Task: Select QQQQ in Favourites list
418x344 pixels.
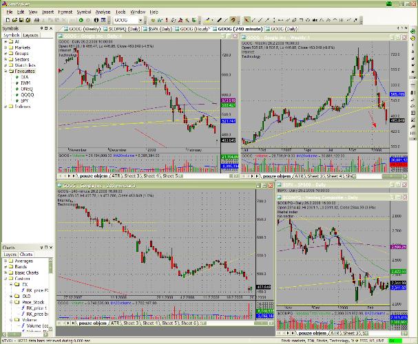Action: pos(27,95)
